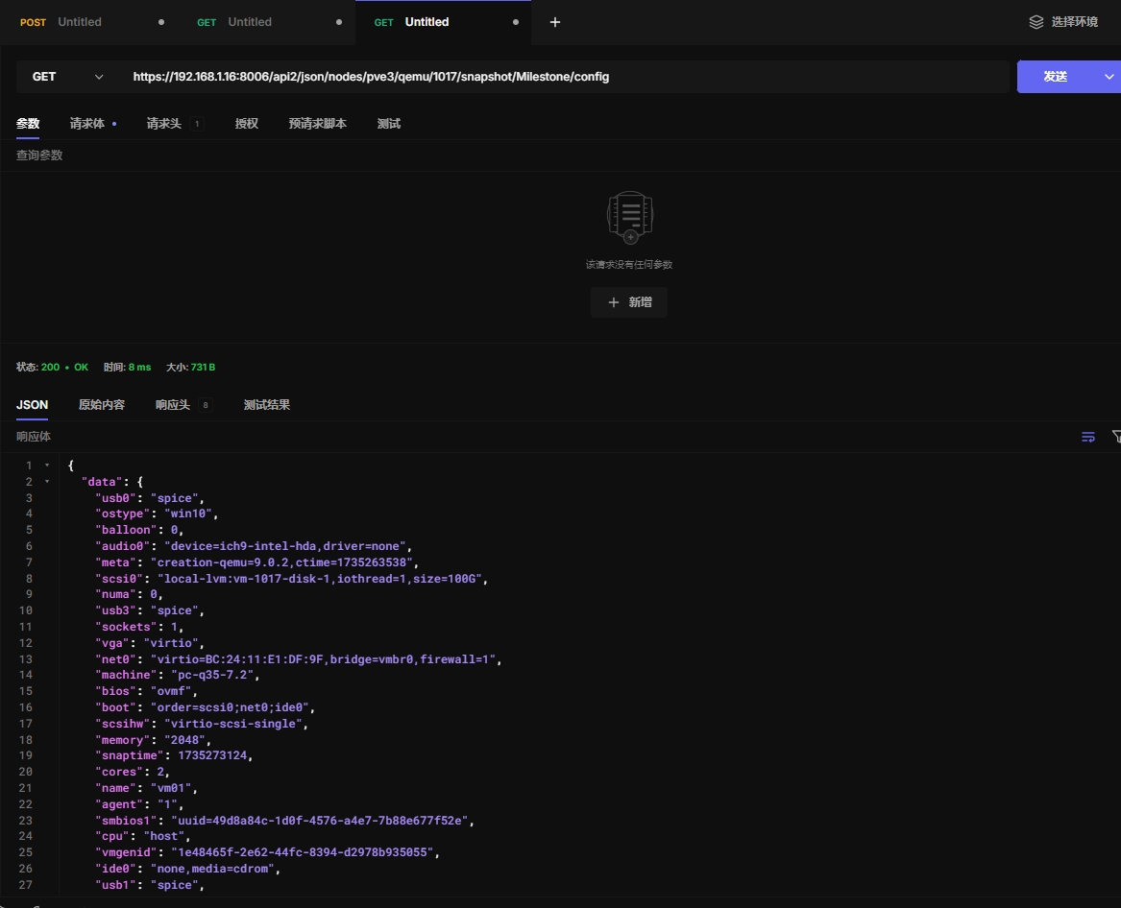Show the 原始内容 raw response tab
This screenshot has width=1121, height=908.
click(102, 405)
